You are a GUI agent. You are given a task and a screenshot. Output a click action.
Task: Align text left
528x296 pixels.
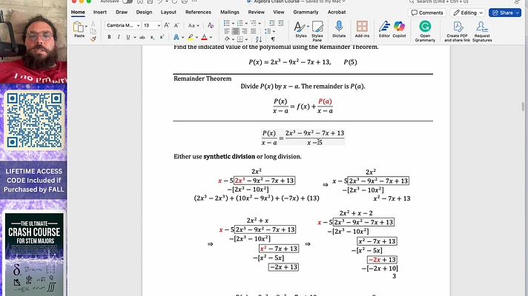(227, 31)
